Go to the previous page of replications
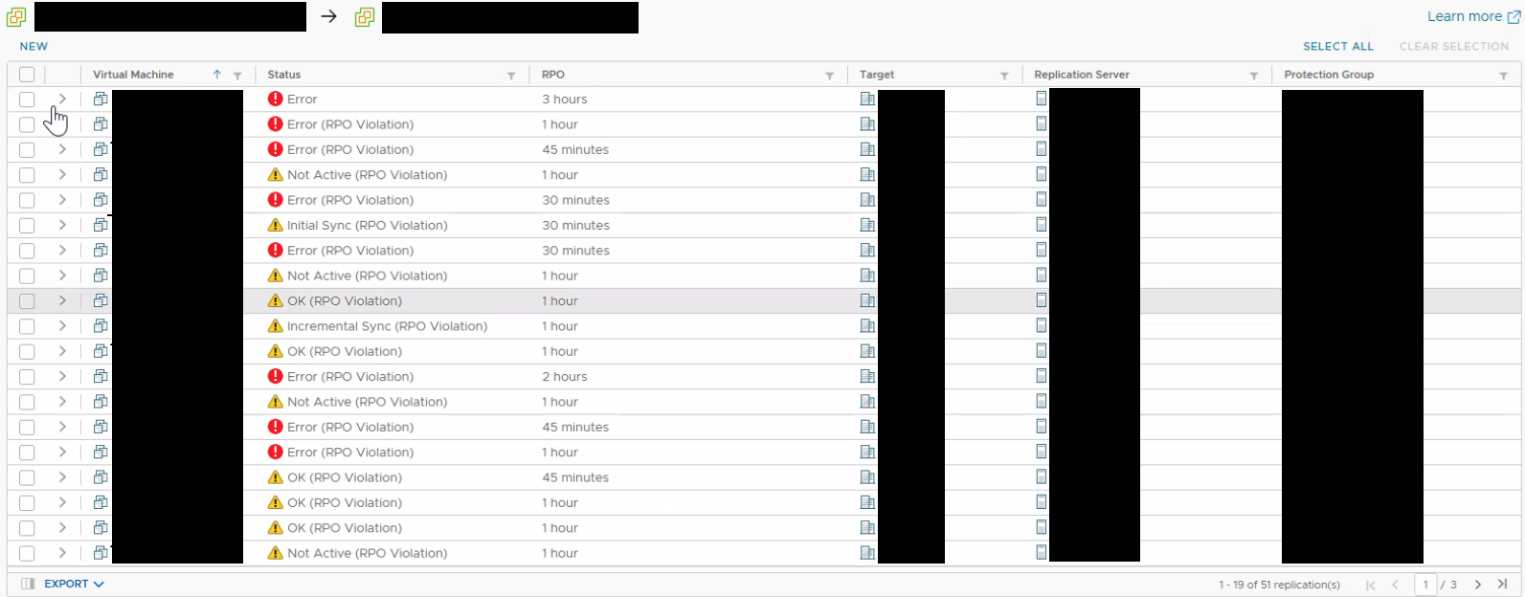Image resolution: width=1525 pixels, height=597 pixels. pos(1395,585)
